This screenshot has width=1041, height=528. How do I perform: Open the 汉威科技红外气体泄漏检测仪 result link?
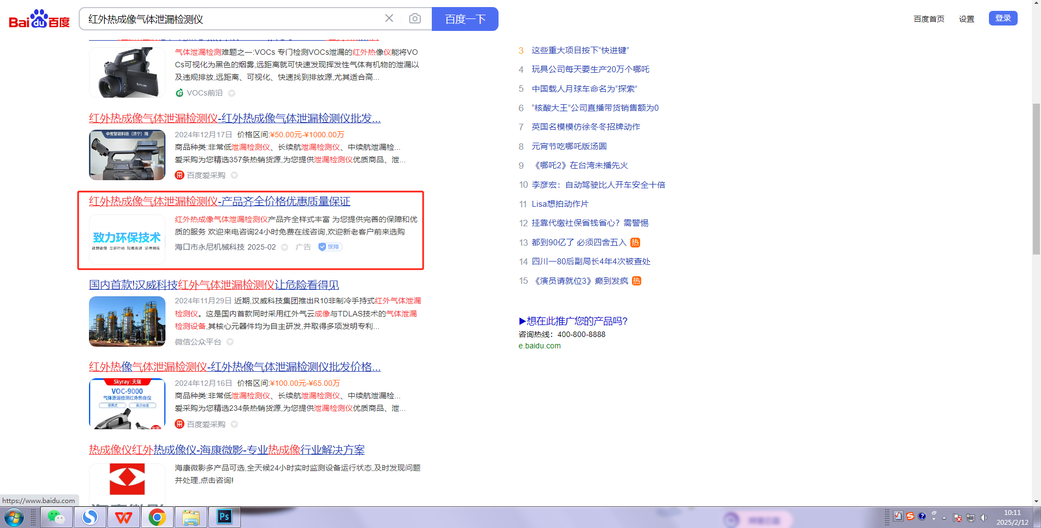pyautogui.click(x=214, y=285)
